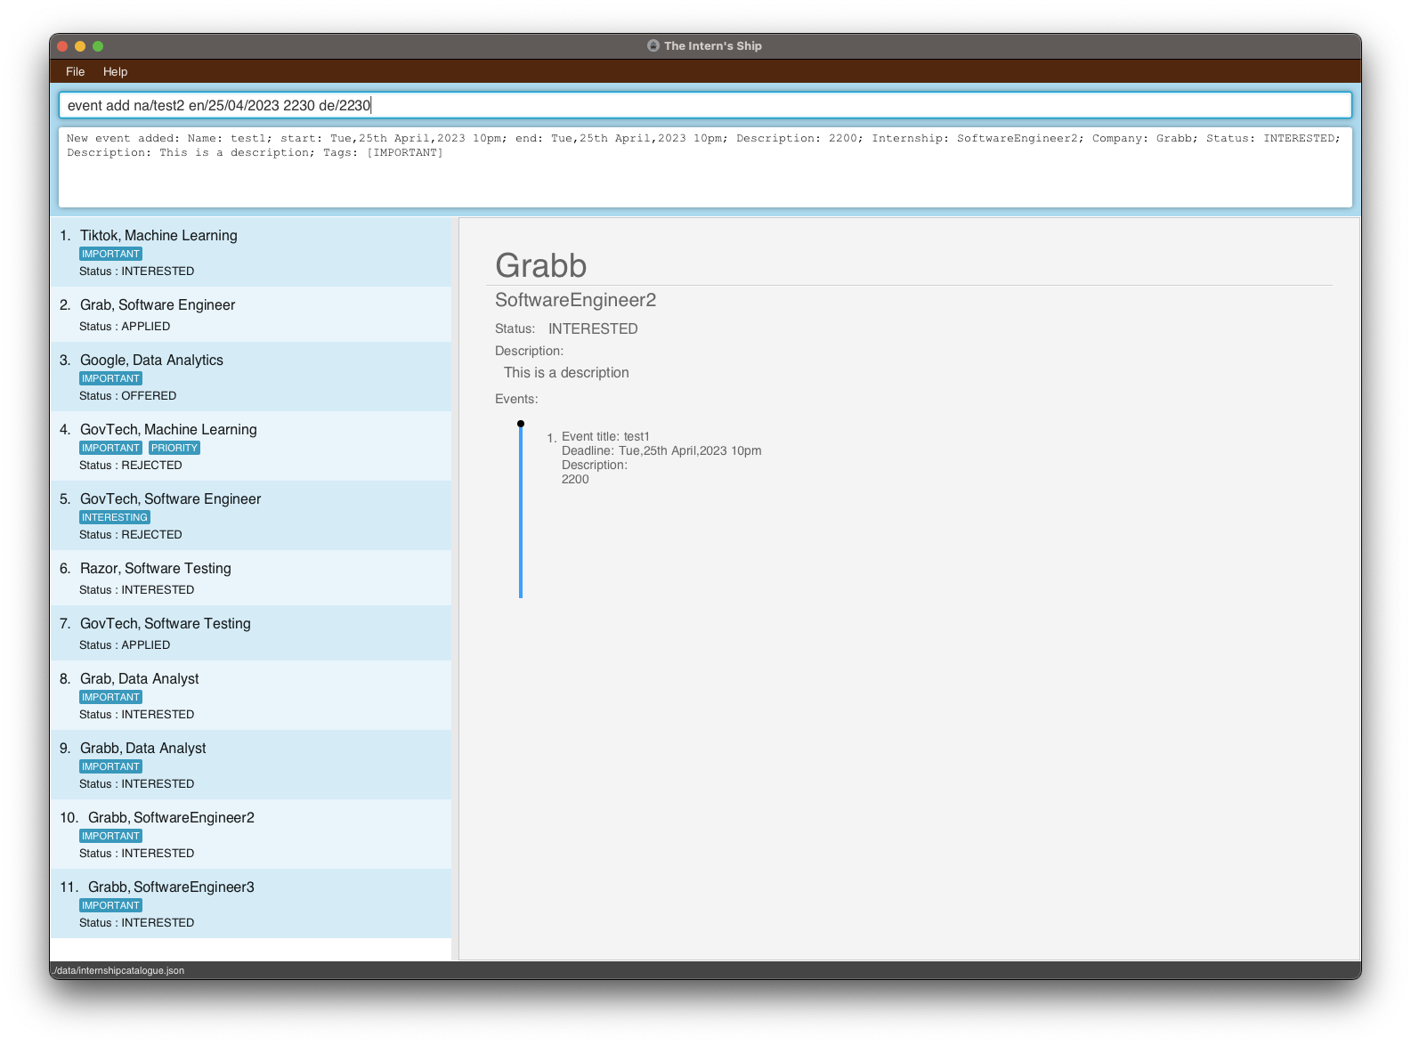
Task: Select GovTech, Software Engineer entry
Action: click(x=251, y=515)
